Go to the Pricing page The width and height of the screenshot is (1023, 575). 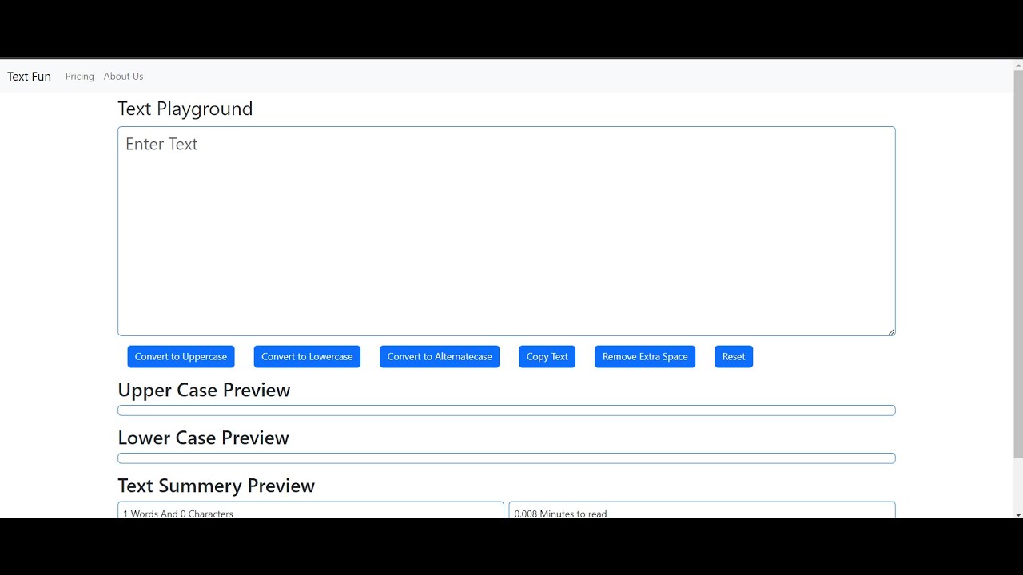(80, 77)
